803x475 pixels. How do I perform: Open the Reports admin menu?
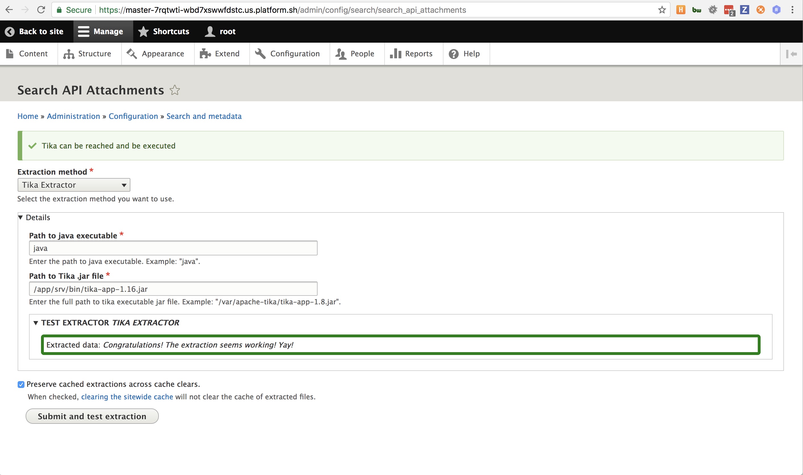(x=414, y=54)
